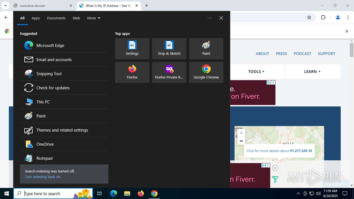Click IP address 91.217.249.18 link
Image resolution: width=354 pixels, height=199 pixels.
pos(301,151)
